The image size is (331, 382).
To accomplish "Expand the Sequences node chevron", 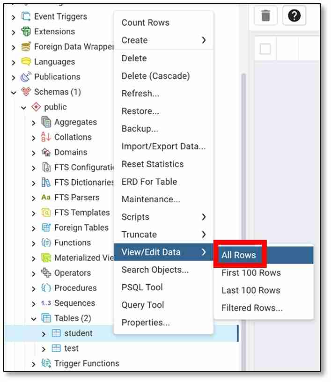I will coord(34,304).
